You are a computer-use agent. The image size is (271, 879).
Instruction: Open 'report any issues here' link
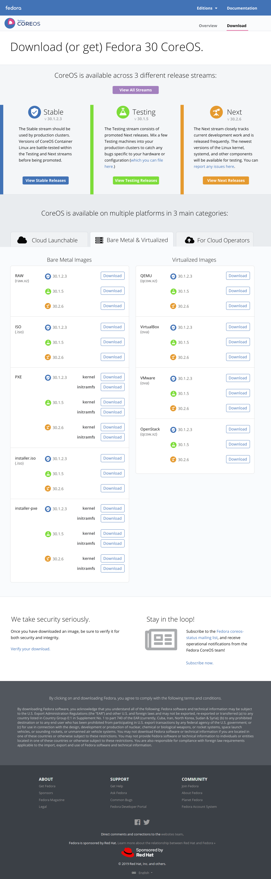pos(214,166)
